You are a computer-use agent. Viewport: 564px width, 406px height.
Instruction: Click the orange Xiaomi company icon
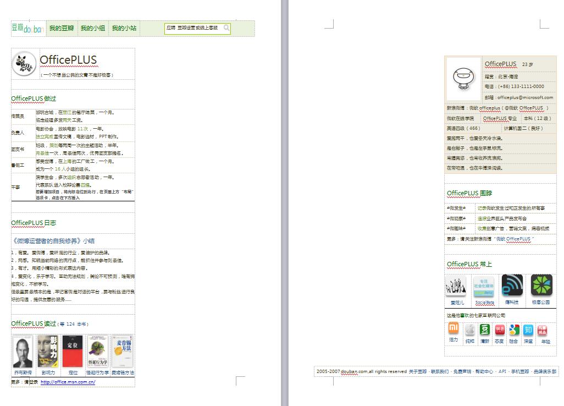tap(454, 329)
